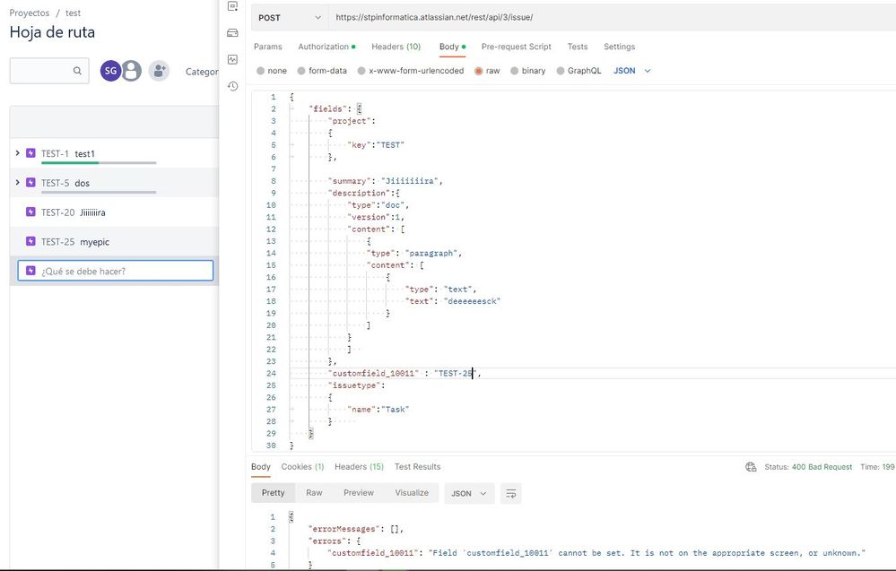The image size is (896, 571).
Task: Select the TEST-20 Jiiiiiiira row
Action: click(x=114, y=212)
